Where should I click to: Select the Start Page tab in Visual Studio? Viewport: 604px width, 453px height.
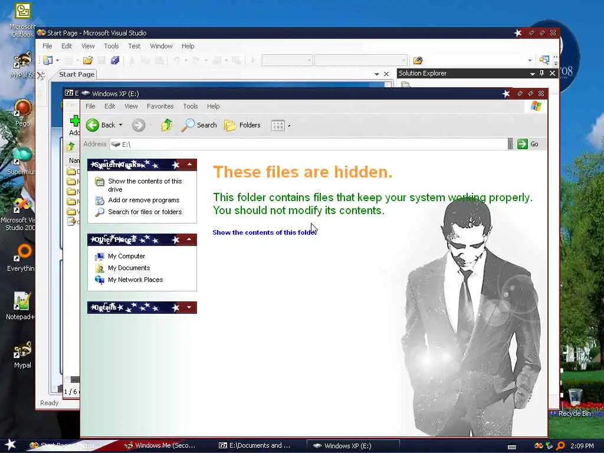(77, 74)
